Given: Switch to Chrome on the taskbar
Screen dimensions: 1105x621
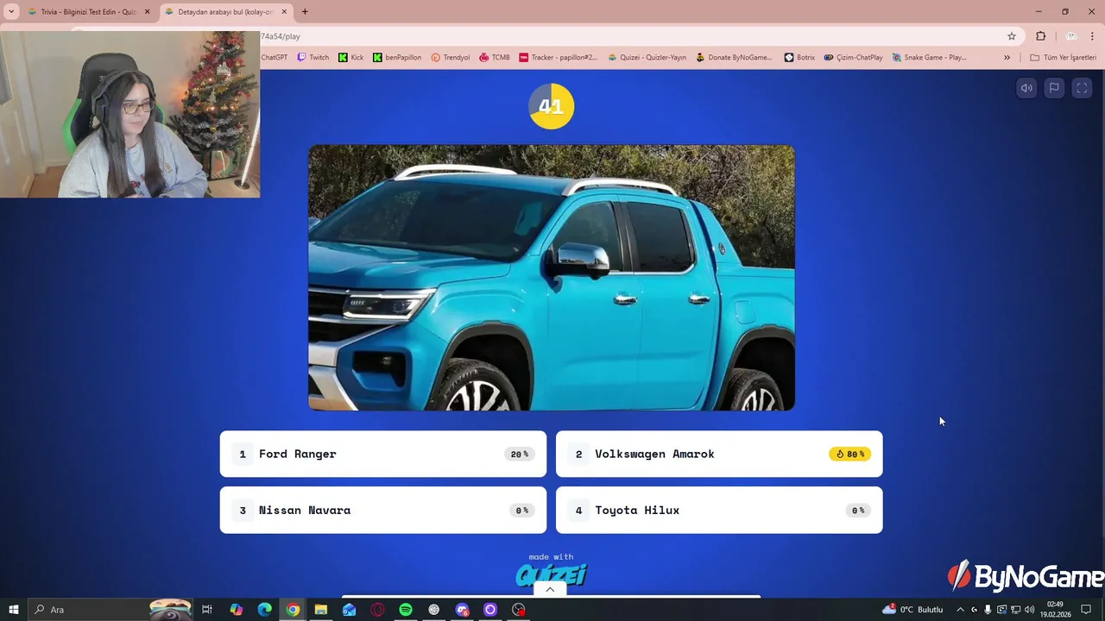Looking at the screenshot, I should pos(293,610).
